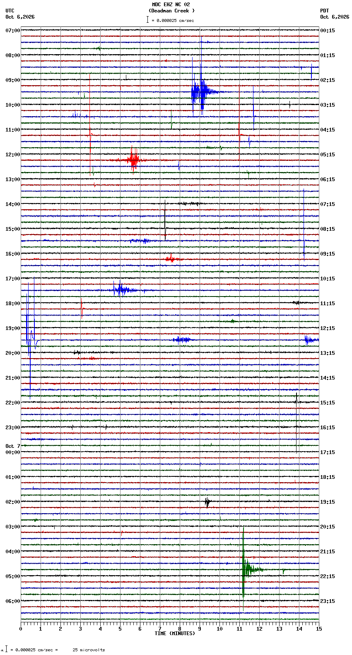This screenshot has height=655, width=352.
Task: Click the large blue seismic event near 09:30
Action: 202,92
